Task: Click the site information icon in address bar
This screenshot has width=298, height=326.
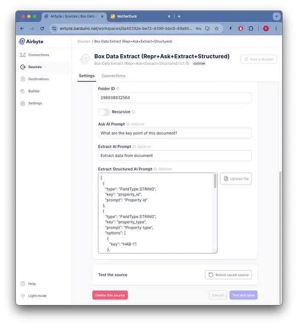Action: pyautogui.click(x=54, y=29)
